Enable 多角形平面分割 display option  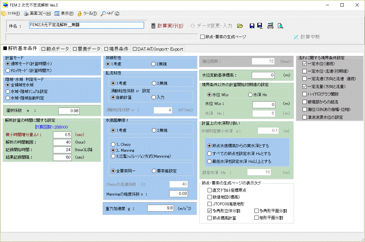[256, 211]
